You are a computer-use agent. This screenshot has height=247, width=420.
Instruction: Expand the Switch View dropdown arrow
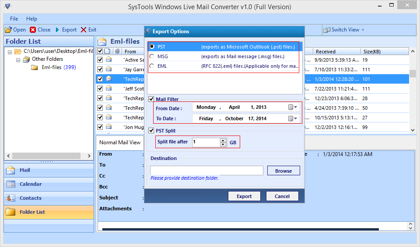pos(363,30)
